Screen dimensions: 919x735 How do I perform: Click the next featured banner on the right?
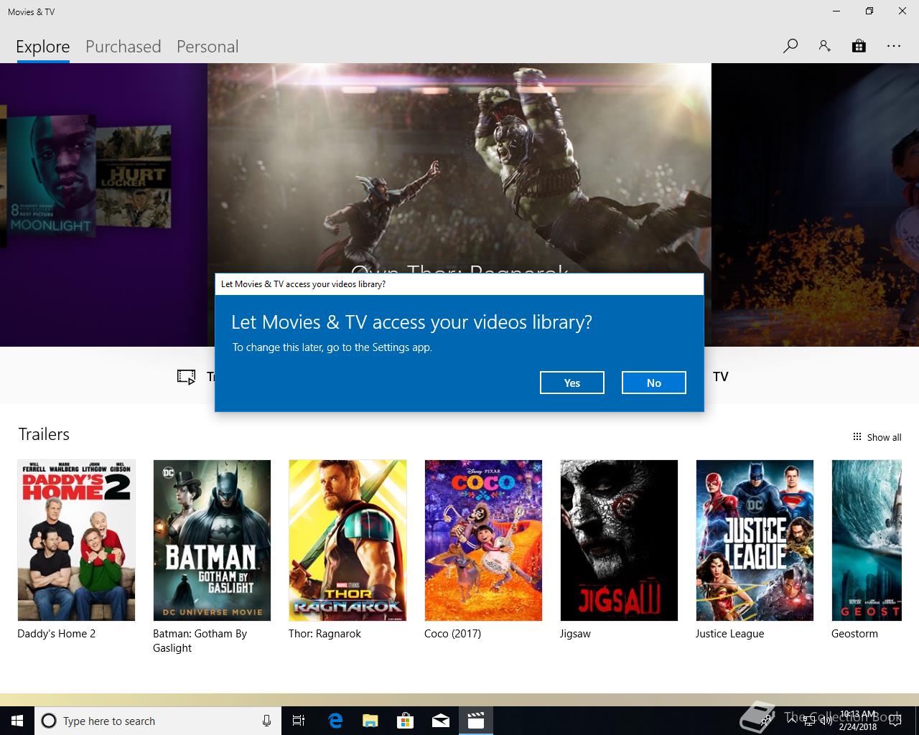tap(815, 205)
